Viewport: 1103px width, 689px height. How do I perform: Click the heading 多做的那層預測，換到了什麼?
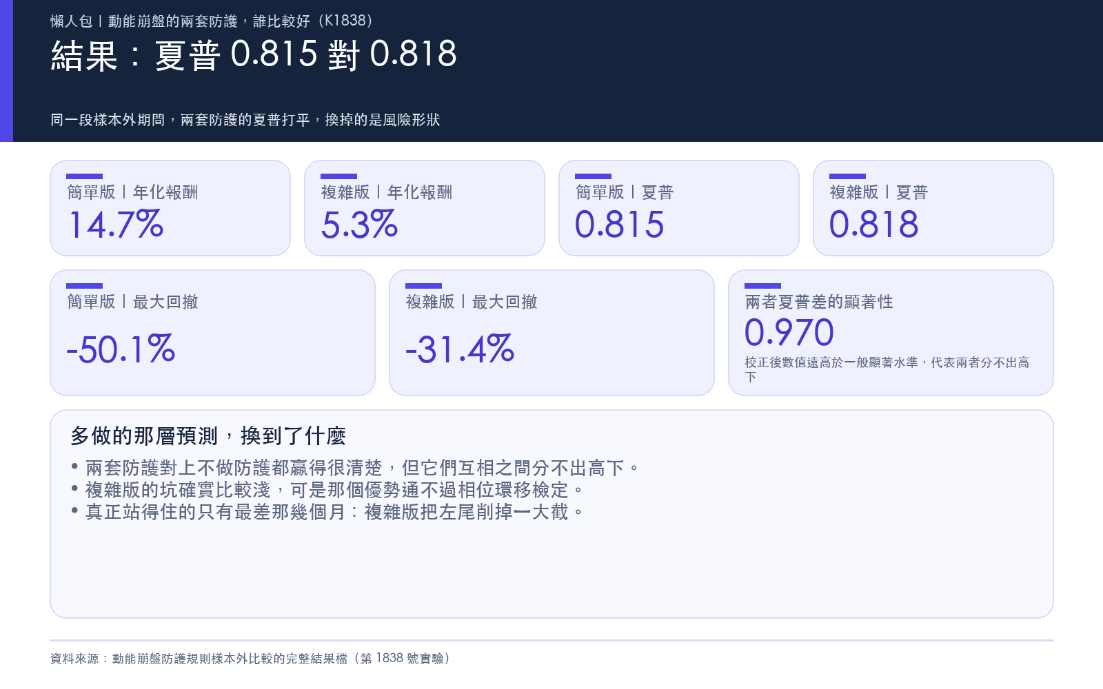click(x=208, y=436)
